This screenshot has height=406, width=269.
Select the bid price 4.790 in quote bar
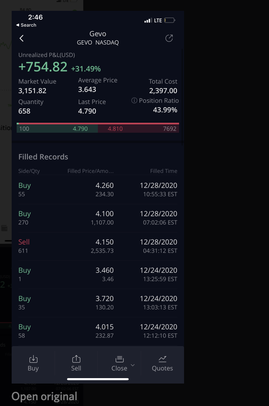[80, 129]
